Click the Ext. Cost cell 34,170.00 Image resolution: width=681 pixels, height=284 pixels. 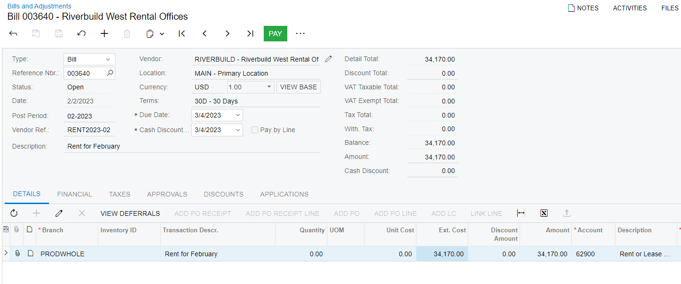coord(442,254)
